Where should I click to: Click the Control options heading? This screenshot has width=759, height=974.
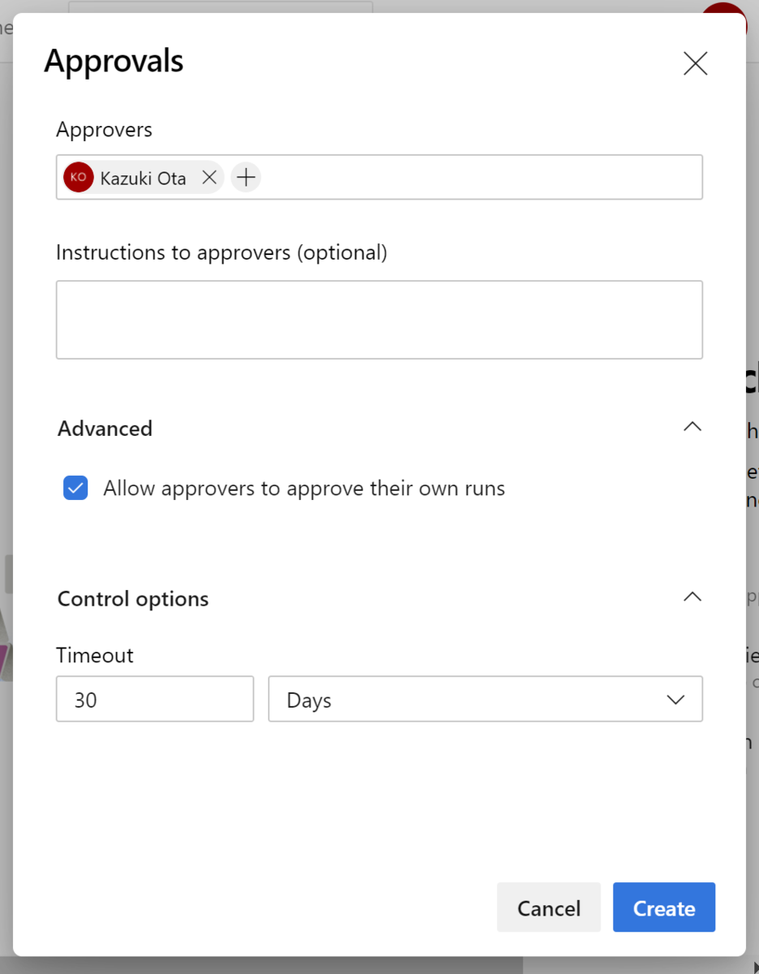[x=133, y=599]
